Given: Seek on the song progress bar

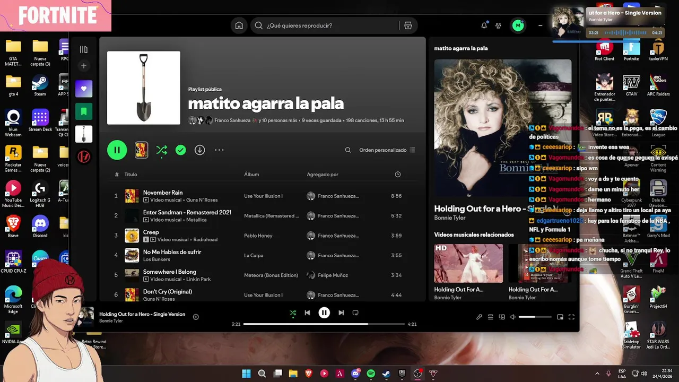Looking at the screenshot, I should pos(324,324).
